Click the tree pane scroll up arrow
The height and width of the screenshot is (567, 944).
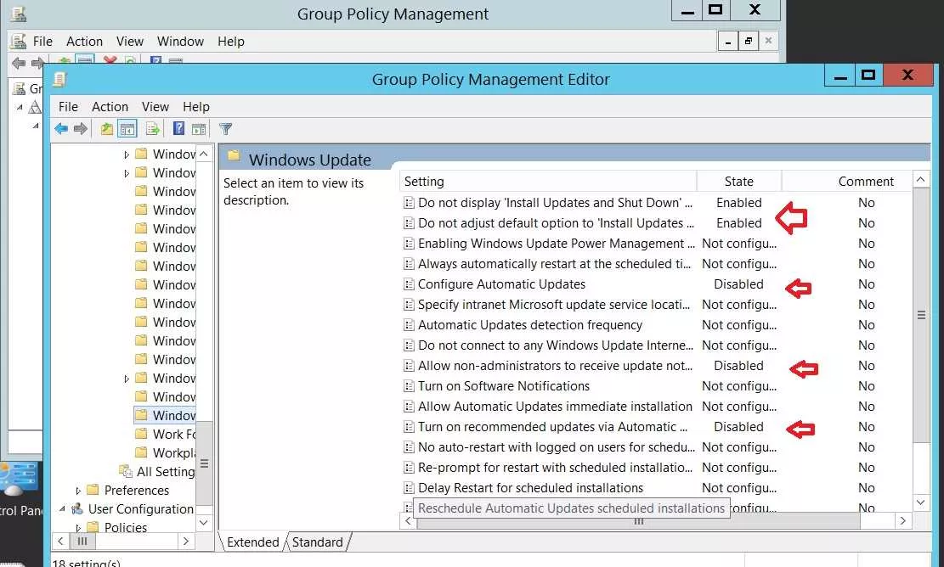(204, 154)
